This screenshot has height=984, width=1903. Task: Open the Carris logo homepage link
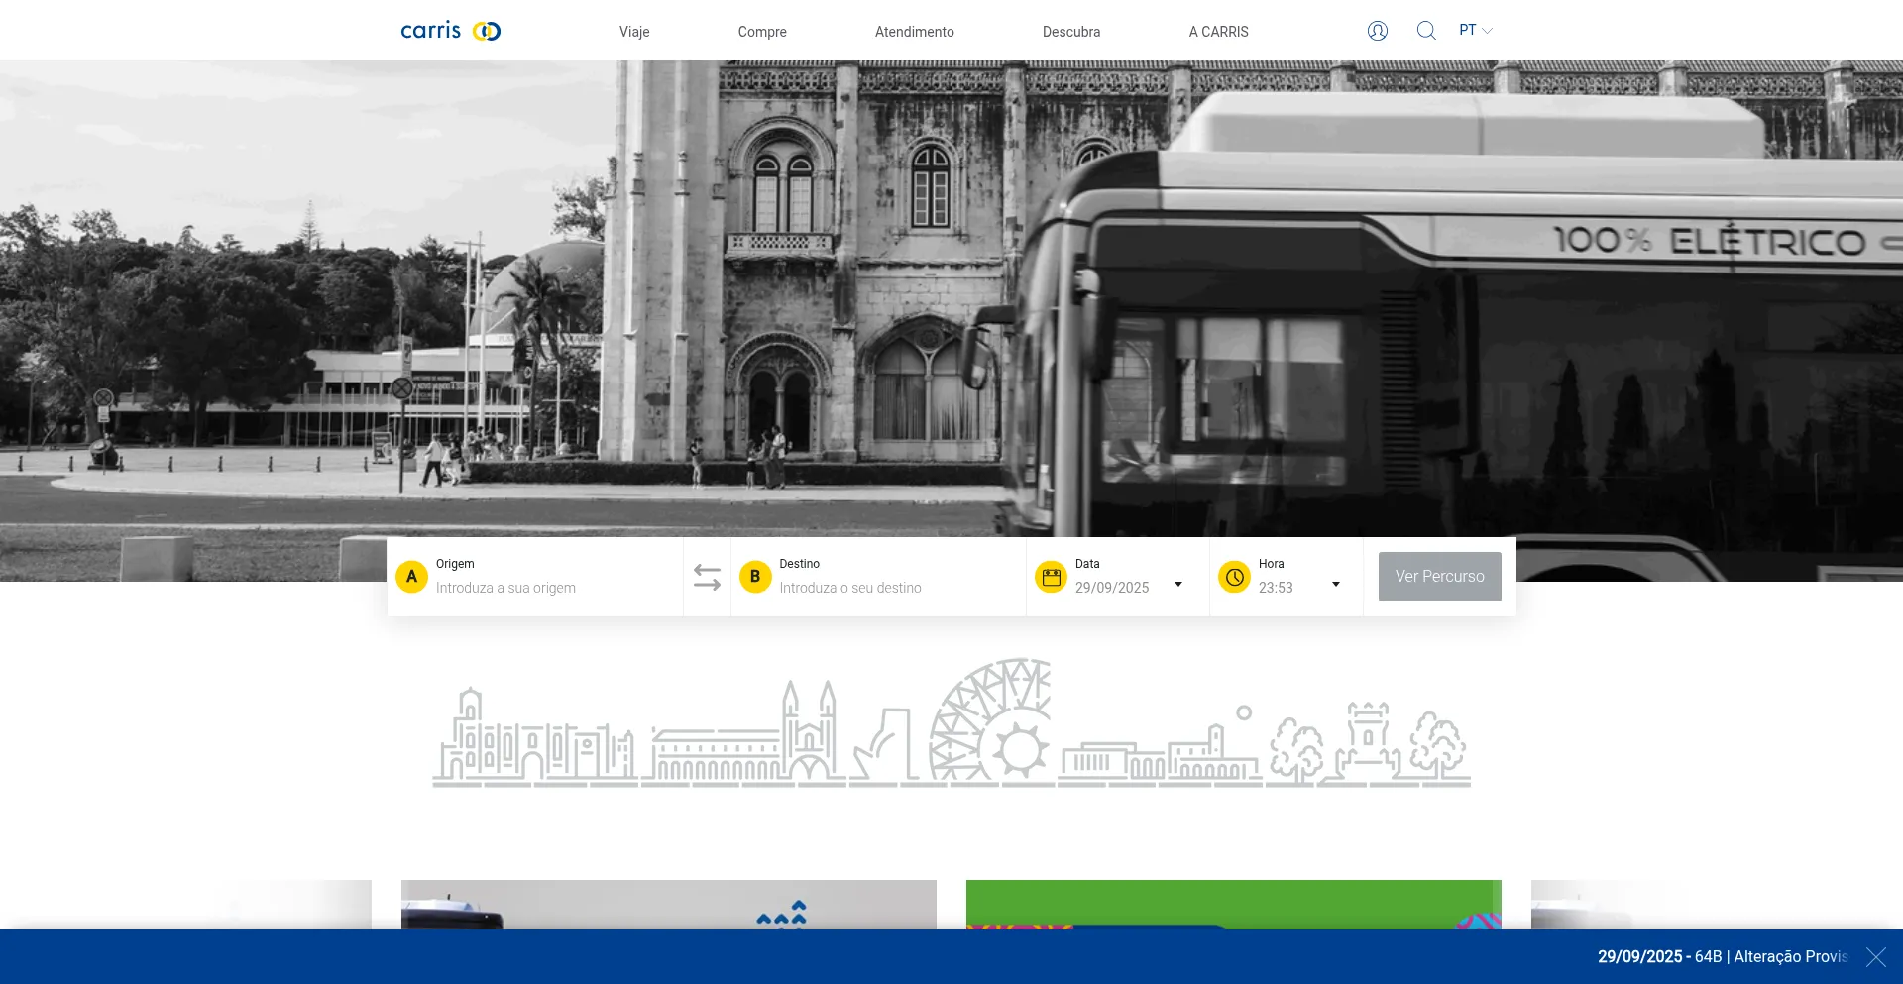(451, 31)
